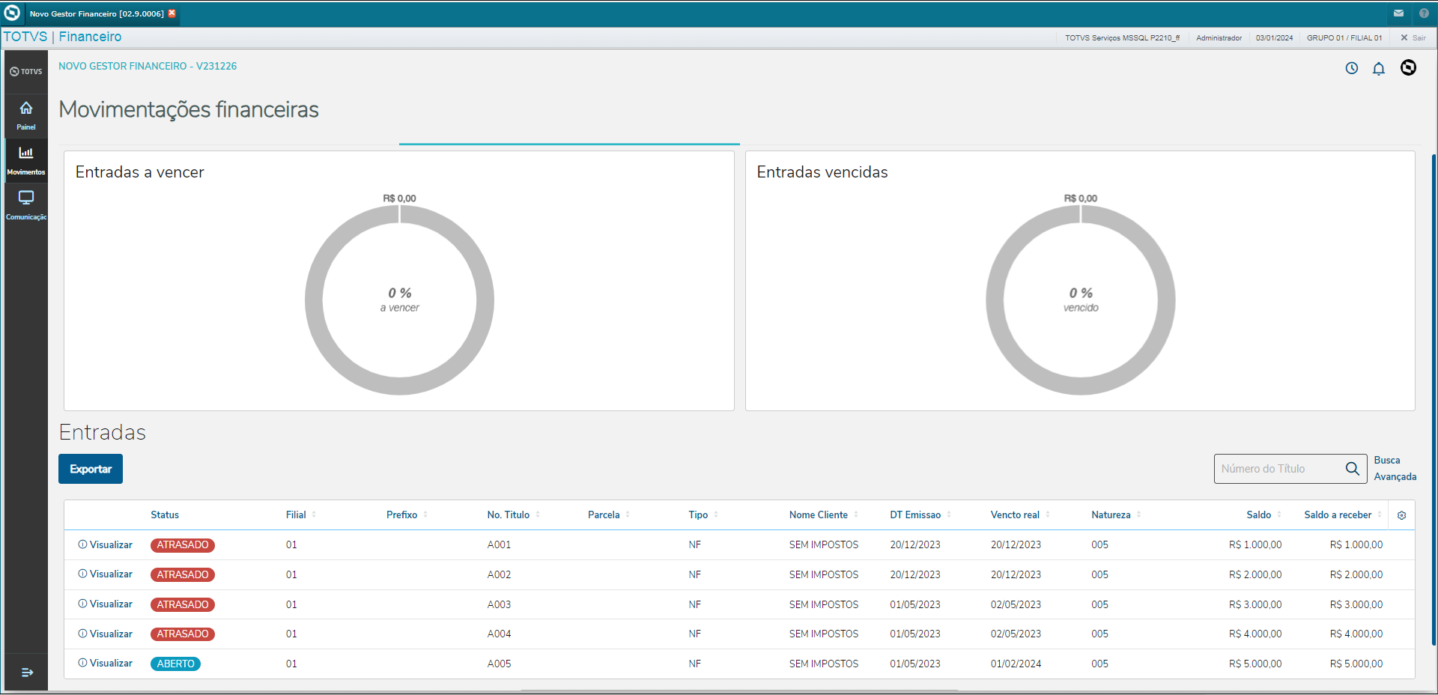Open the history clock icon
1438x695 pixels.
pos(1352,68)
